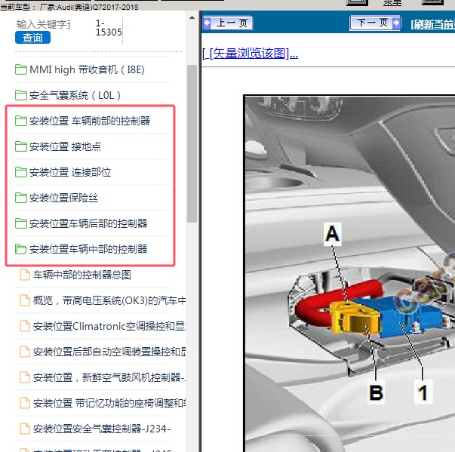
Task: Click the 1-15305 count text
Action: pyautogui.click(x=109, y=28)
